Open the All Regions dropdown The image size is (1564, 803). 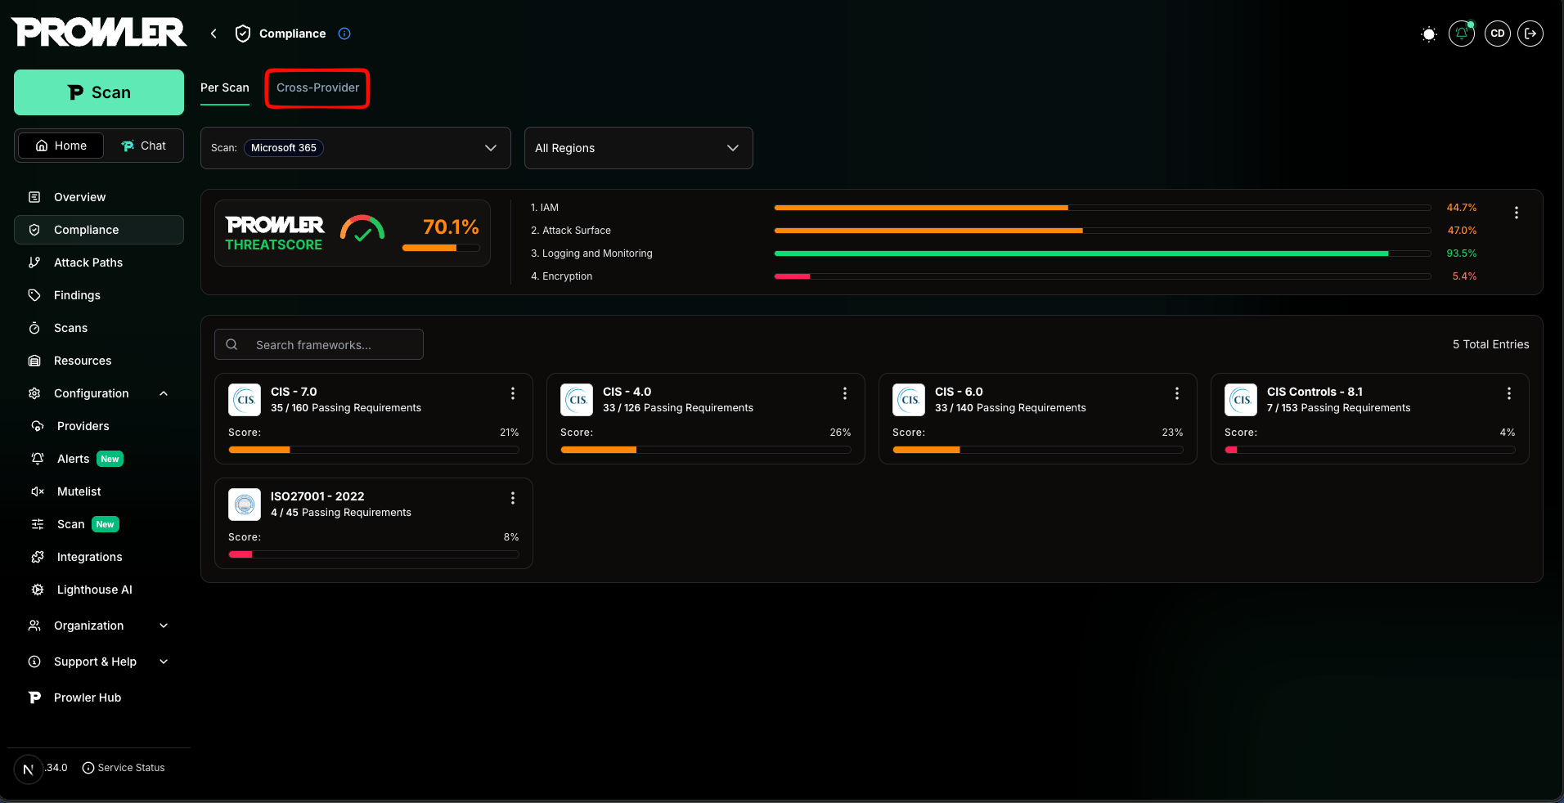[x=639, y=148]
